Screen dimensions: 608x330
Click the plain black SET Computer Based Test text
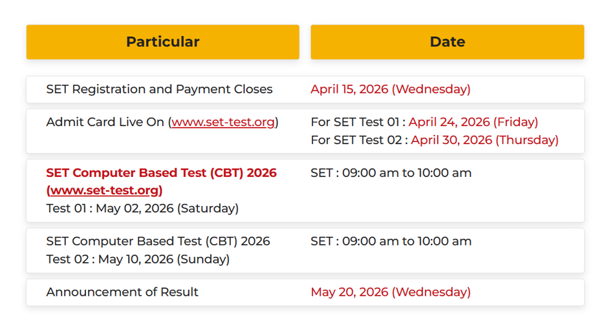tap(158, 241)
